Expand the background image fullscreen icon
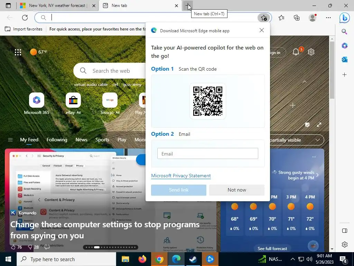 click(x=319, y=125)
